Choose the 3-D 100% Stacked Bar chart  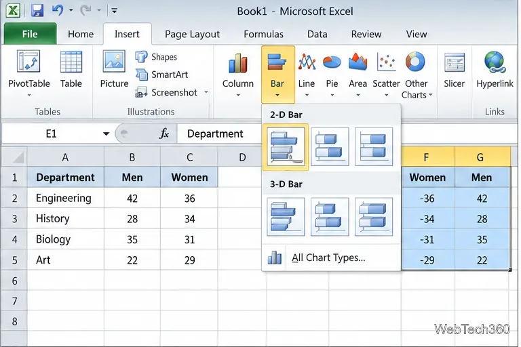[x=374, y=217]
